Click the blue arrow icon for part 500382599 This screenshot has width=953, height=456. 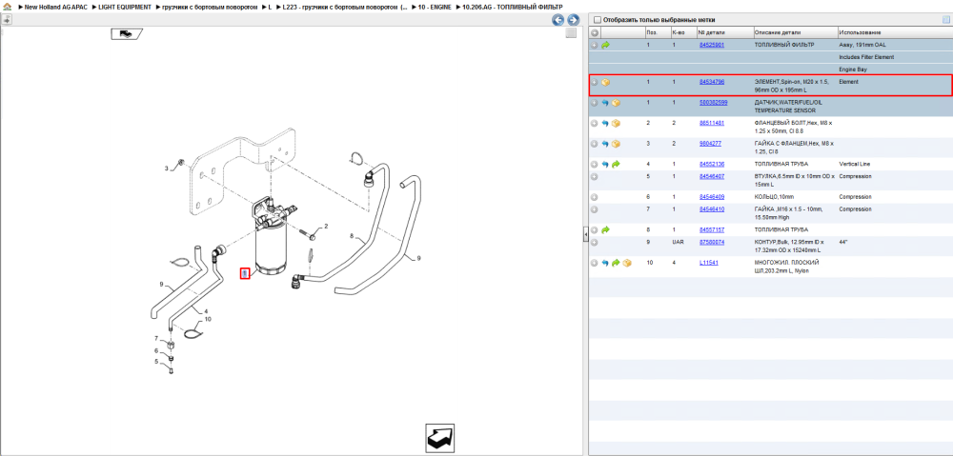605,103
